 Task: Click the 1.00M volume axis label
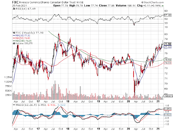8,82
